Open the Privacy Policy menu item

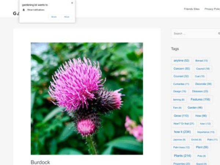pyautogui.click(x=212, y=9)
